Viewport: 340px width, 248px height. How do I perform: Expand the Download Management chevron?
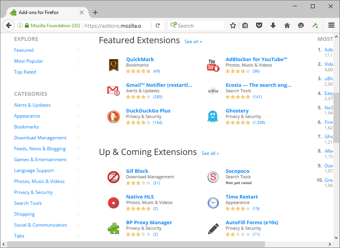tap(78, 137)
